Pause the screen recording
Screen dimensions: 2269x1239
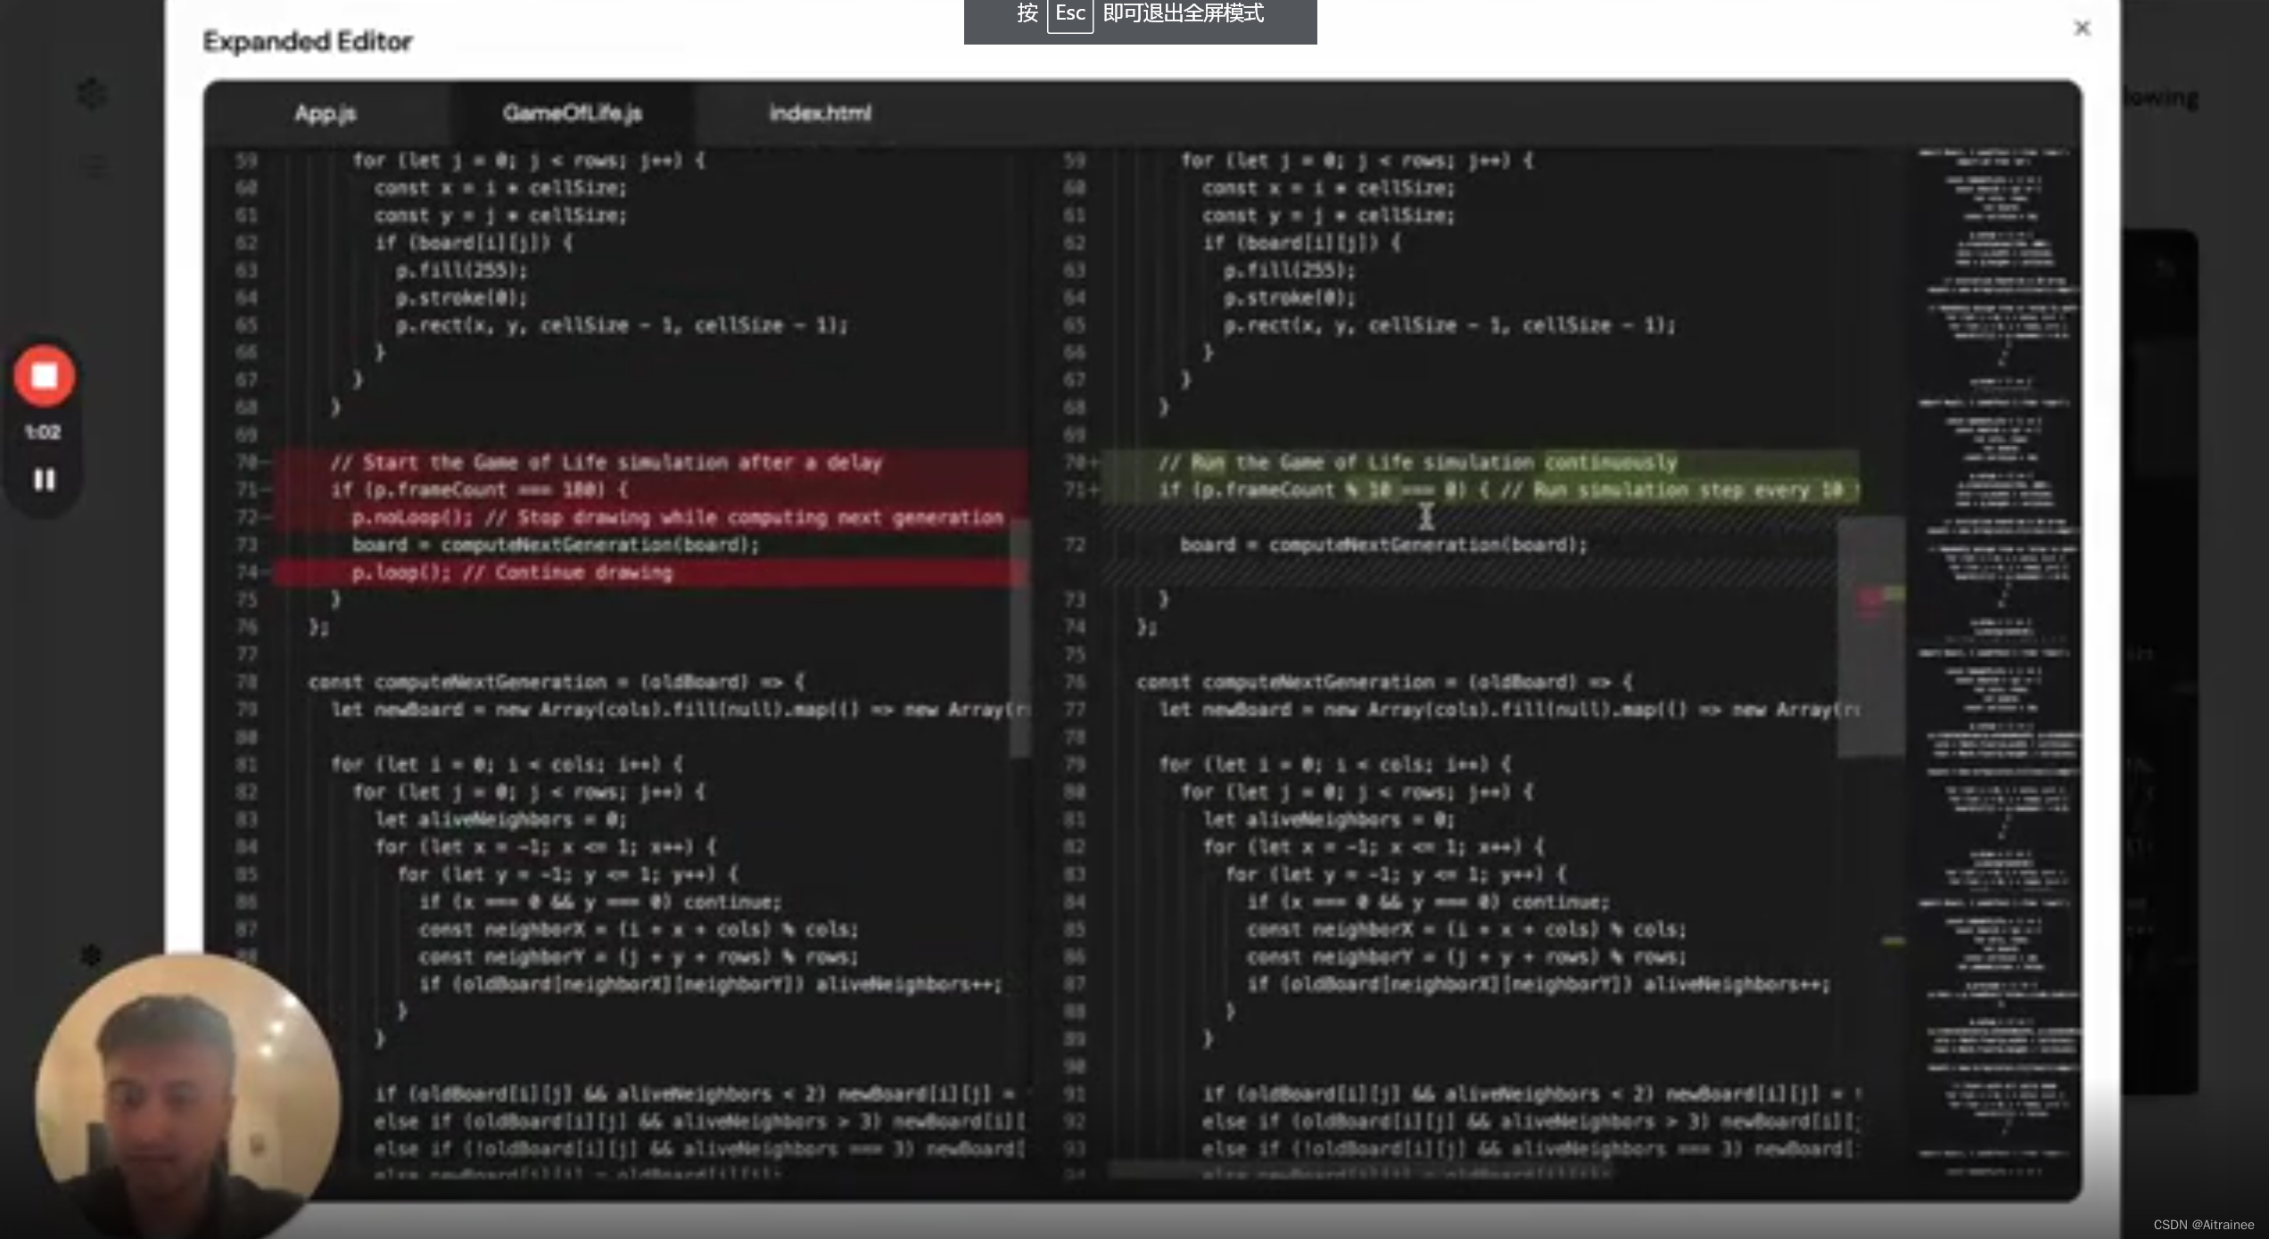44,480
